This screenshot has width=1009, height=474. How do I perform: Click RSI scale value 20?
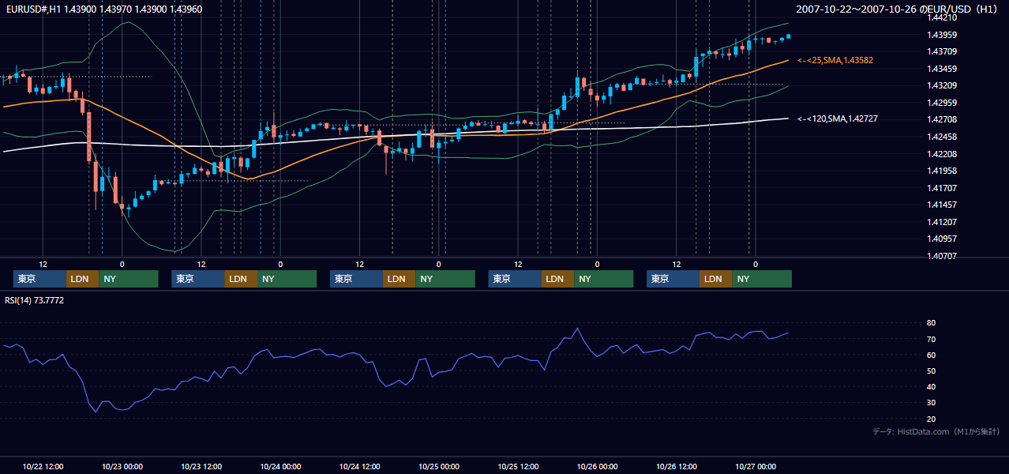pyautogui.click(x=931, y=419)
